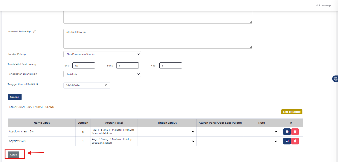
Task: Click the highlighted Cetak button
Action: point(14,154)
